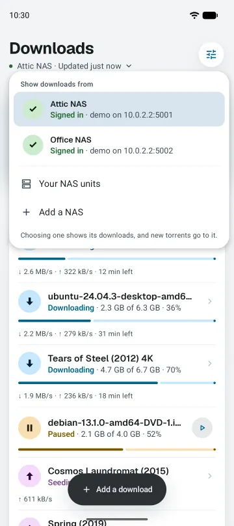This screenshot has width=234, height=526.
Task: Click the 'Choosing one shows its downloads' hint
Action: coord(119,235)
